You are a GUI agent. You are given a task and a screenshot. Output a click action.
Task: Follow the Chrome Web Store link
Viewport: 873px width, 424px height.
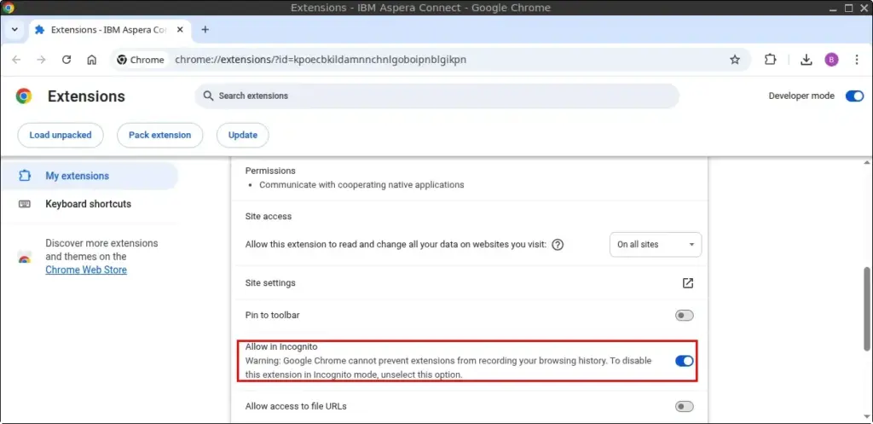(86, 270)
